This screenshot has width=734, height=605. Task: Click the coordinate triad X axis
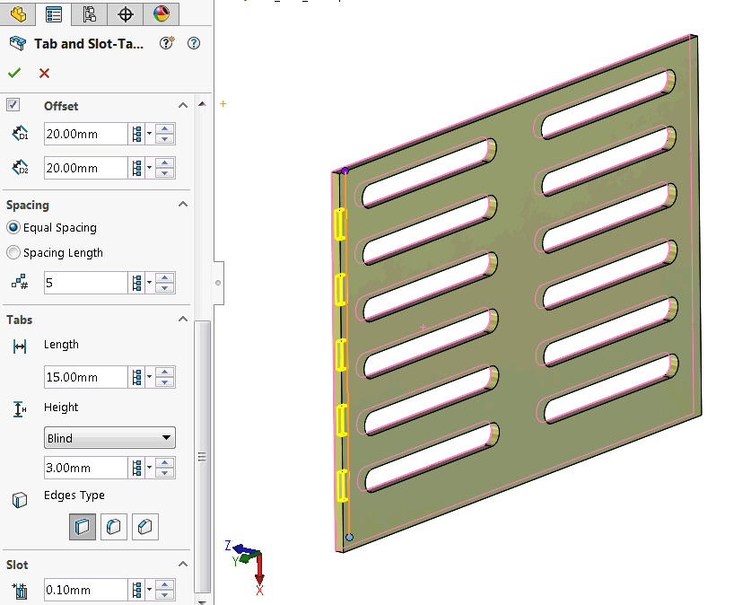coord(260,575)
